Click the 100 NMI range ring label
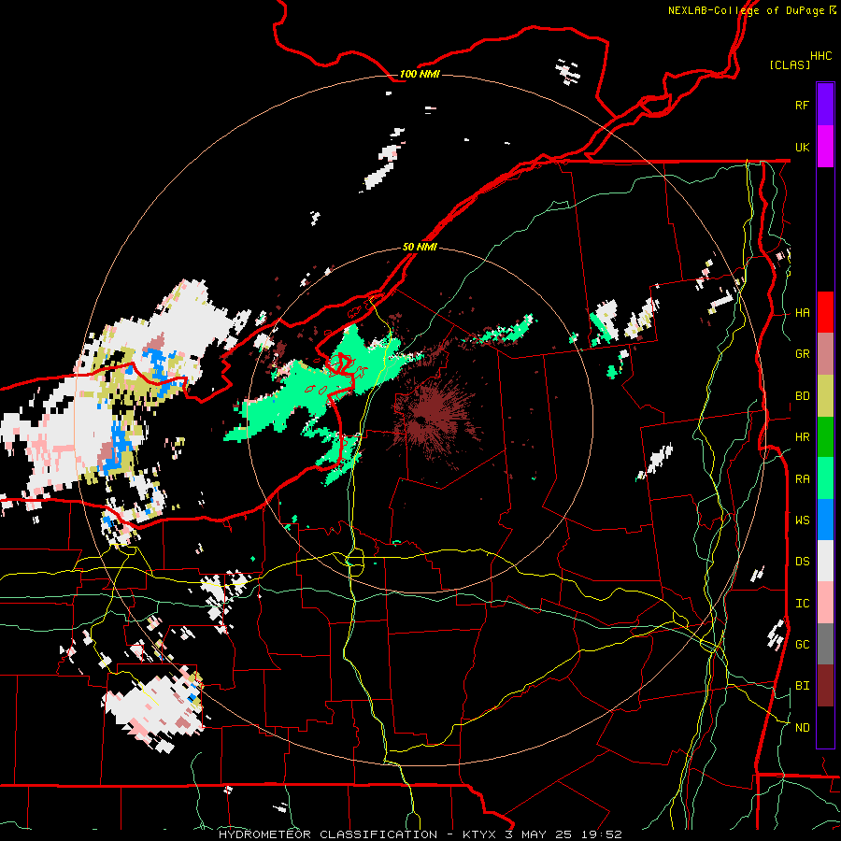 point(420,74)
